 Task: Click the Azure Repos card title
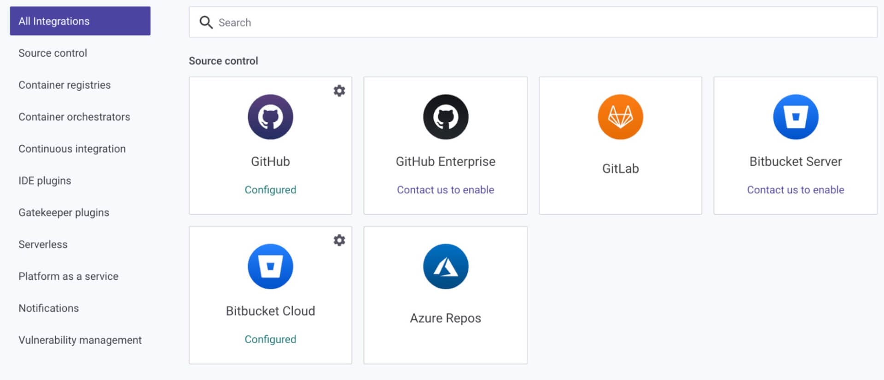tap(445, 318)
